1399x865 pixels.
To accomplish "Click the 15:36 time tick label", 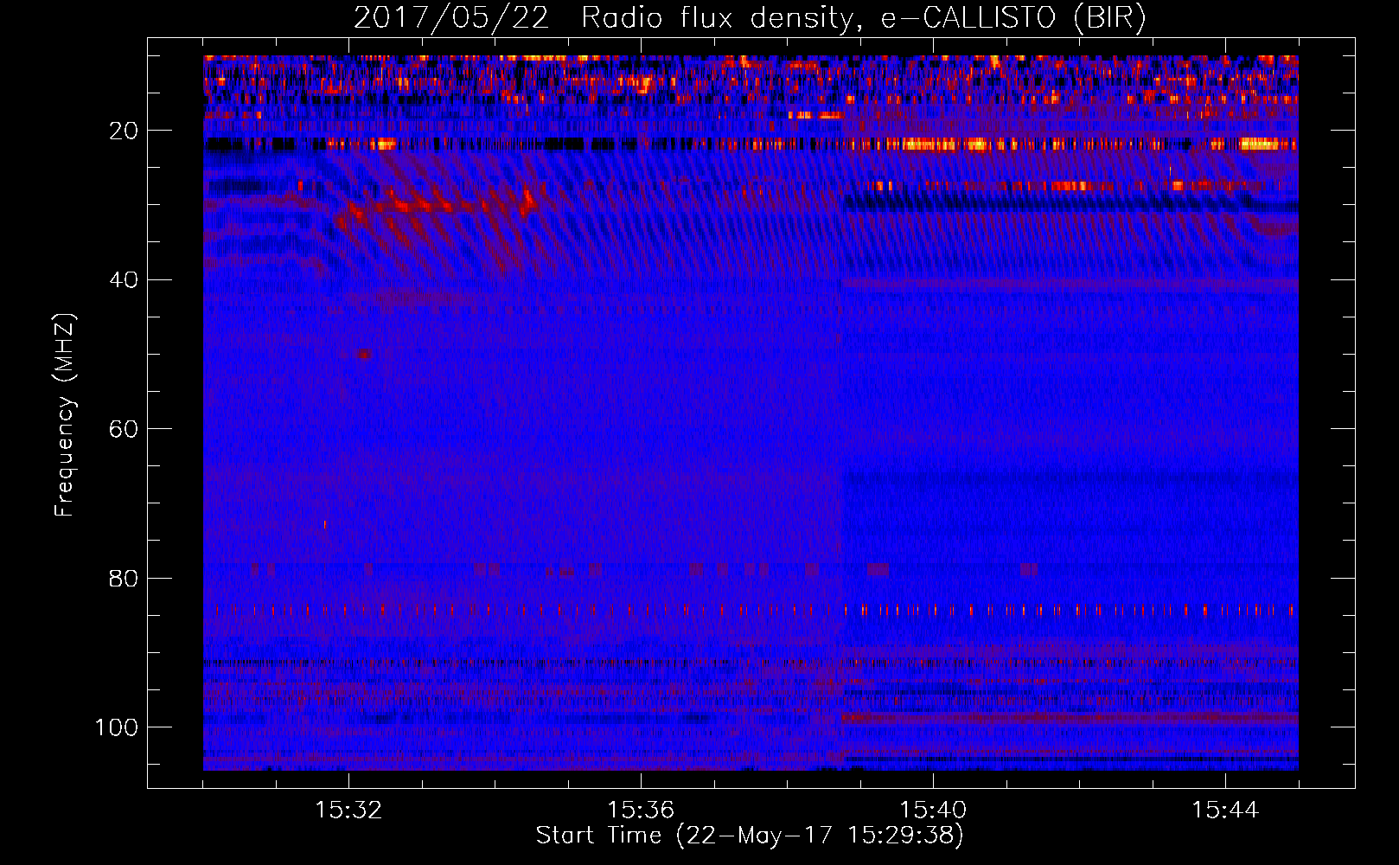I will click(641, 810).
